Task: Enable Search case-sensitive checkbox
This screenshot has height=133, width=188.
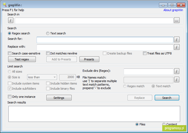Action: pos(9,53)
